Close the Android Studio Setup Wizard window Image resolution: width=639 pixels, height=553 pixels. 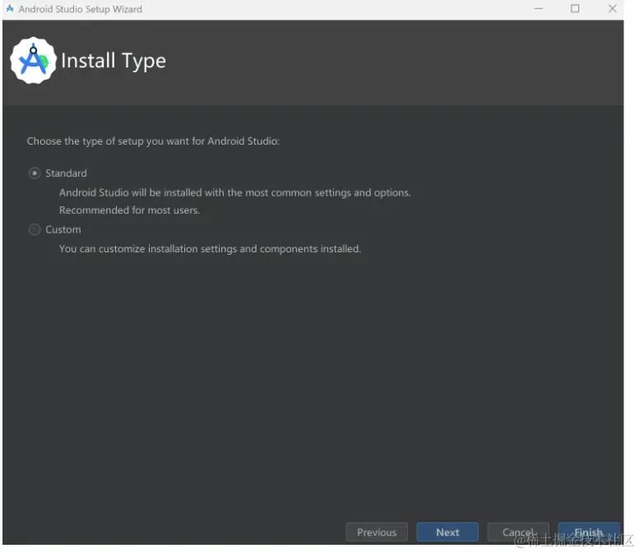[x=612, y=8]
